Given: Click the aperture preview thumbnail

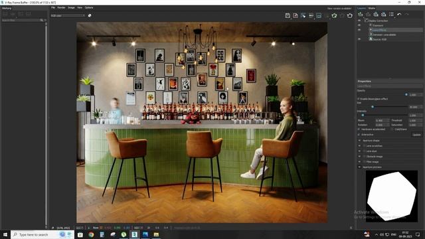Looking at the screenshot, I should pyautogui.click(x=392, y=197).
